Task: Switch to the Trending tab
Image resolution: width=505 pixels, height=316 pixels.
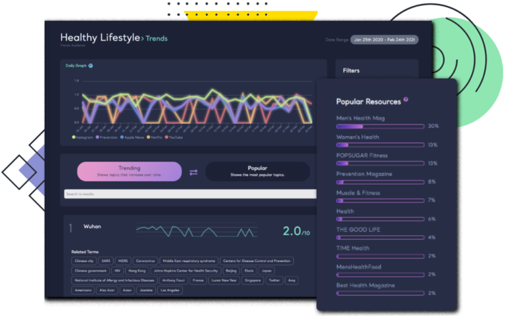Action: click(x=130, y=171)
